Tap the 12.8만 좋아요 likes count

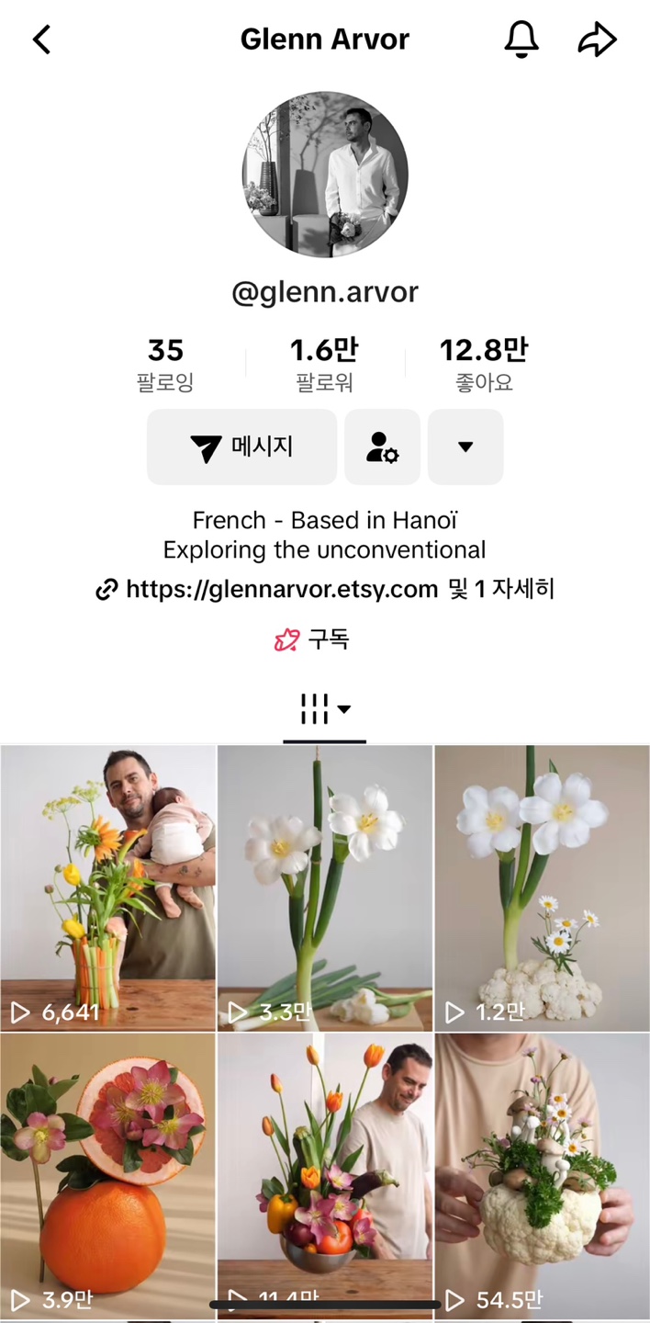484,365
